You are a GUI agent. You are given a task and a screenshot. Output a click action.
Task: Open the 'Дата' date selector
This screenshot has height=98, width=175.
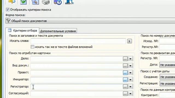point(167,65)
